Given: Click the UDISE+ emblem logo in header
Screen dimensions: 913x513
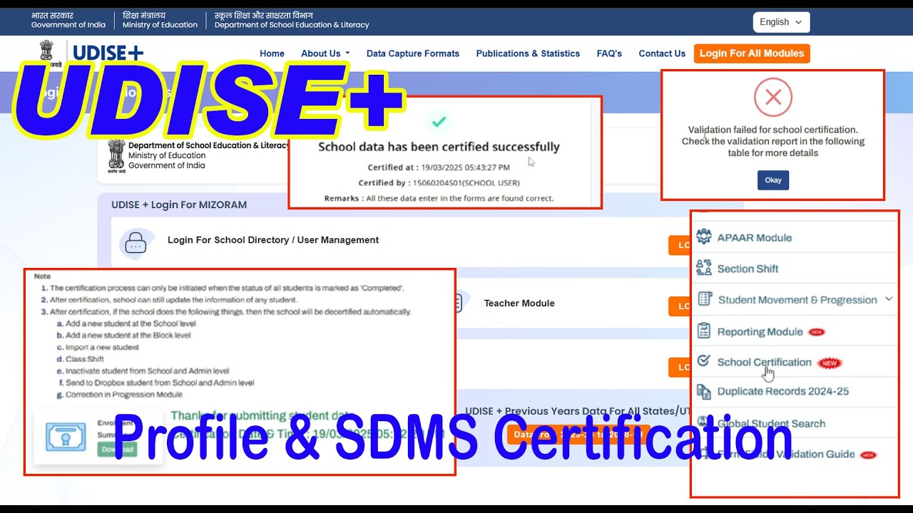Looking at the screenshot, I should (47, 53).
